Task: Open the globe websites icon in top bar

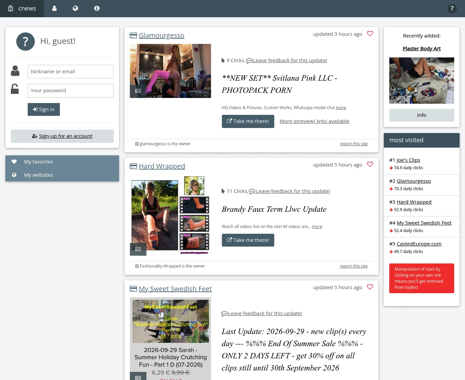Action: (x=75, y=8)
